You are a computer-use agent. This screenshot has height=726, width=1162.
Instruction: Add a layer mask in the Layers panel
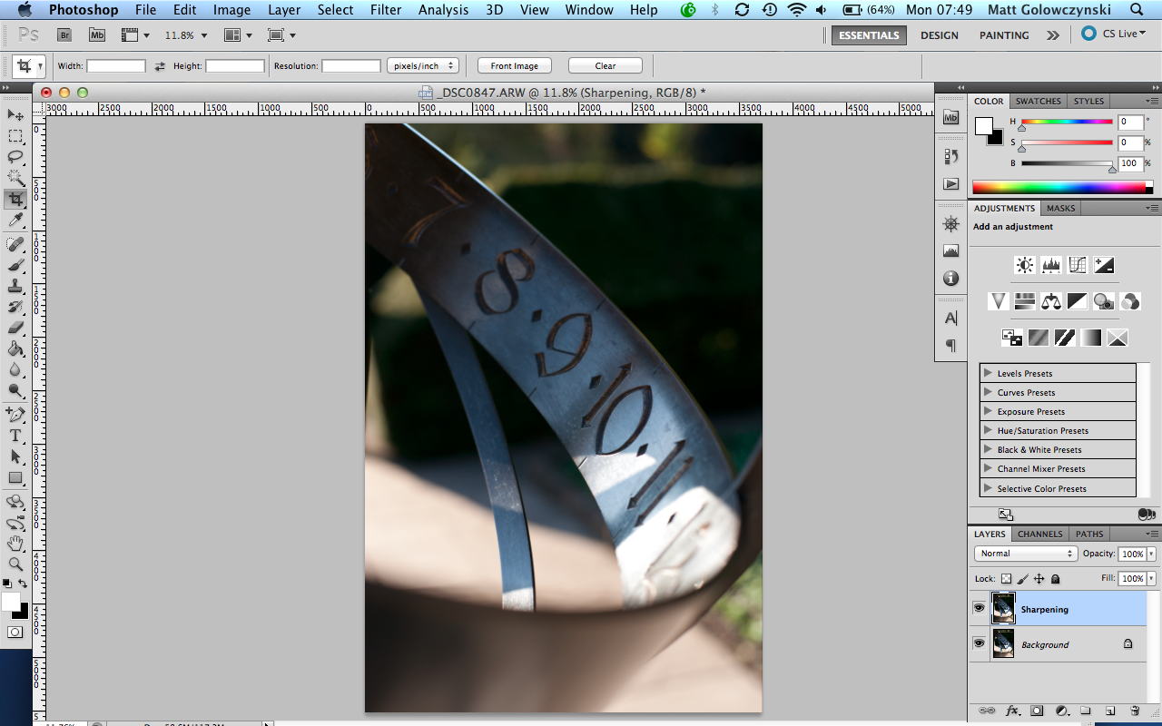coord(1036,711)
